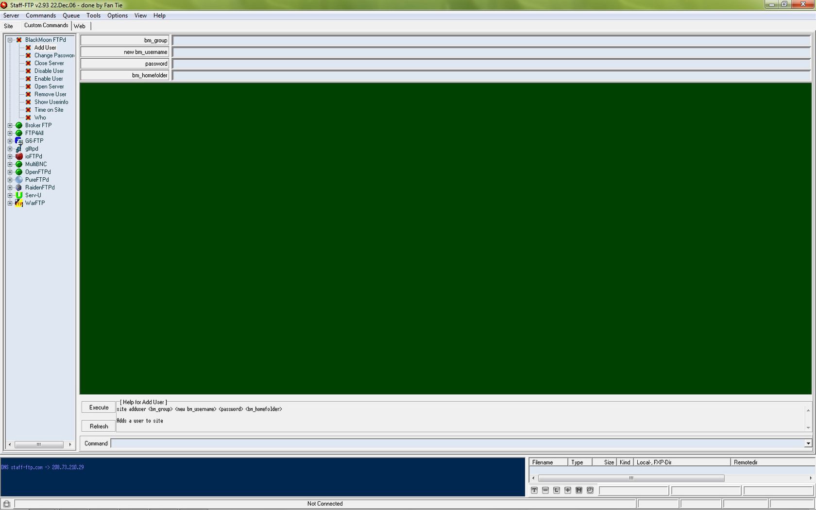Click the PureFTPd icon
816x510 pixels.
[19, 180]
